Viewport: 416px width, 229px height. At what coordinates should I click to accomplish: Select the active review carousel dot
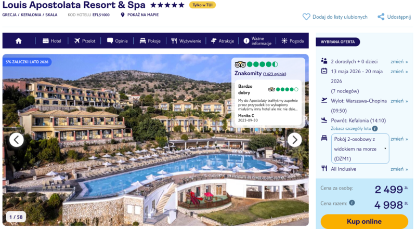[257, 130]
